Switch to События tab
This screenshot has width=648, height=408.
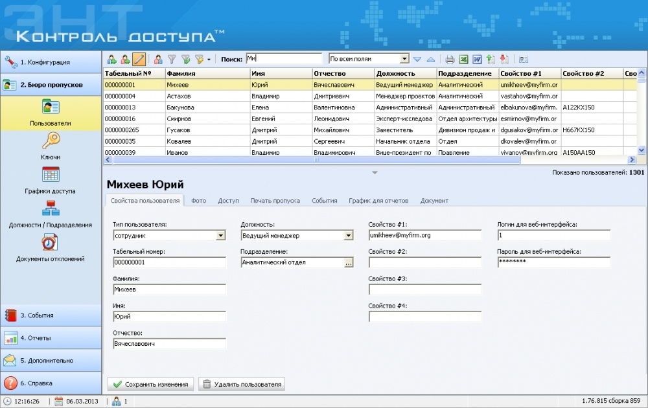(x=325, y=201)
